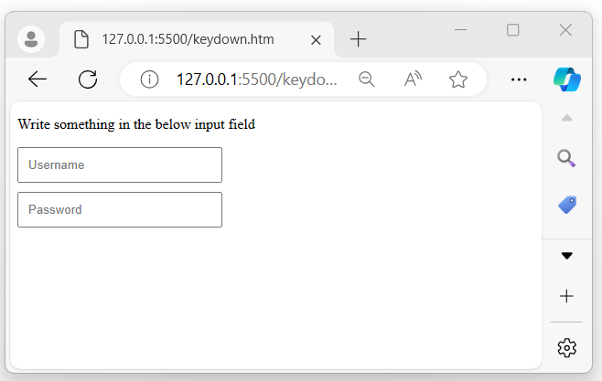This screenshot has width=602, height=381.
Task: Open sidebar search tool
Action: tap(566, 159)
